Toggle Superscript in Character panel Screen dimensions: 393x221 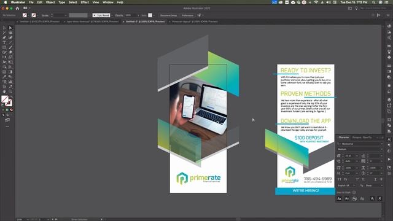[357, 179]
